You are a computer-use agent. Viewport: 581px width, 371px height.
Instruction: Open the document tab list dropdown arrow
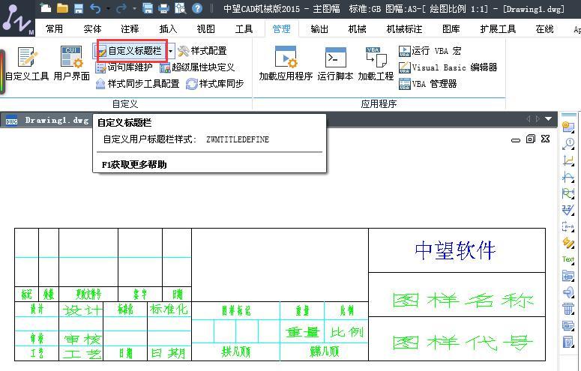coord(549,119)
